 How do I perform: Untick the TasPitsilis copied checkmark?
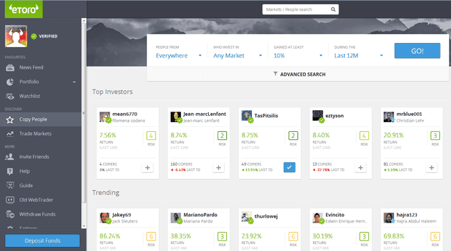289,167
